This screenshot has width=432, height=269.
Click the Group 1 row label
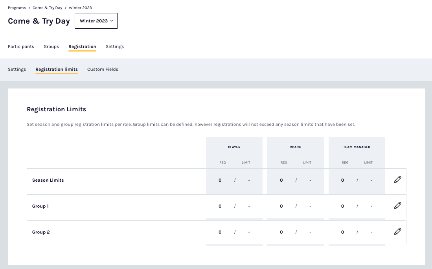[40, 206]
